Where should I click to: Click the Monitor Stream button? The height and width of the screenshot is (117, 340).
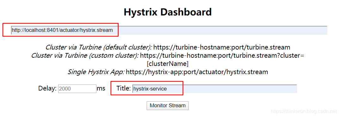[x=167, y=106]
